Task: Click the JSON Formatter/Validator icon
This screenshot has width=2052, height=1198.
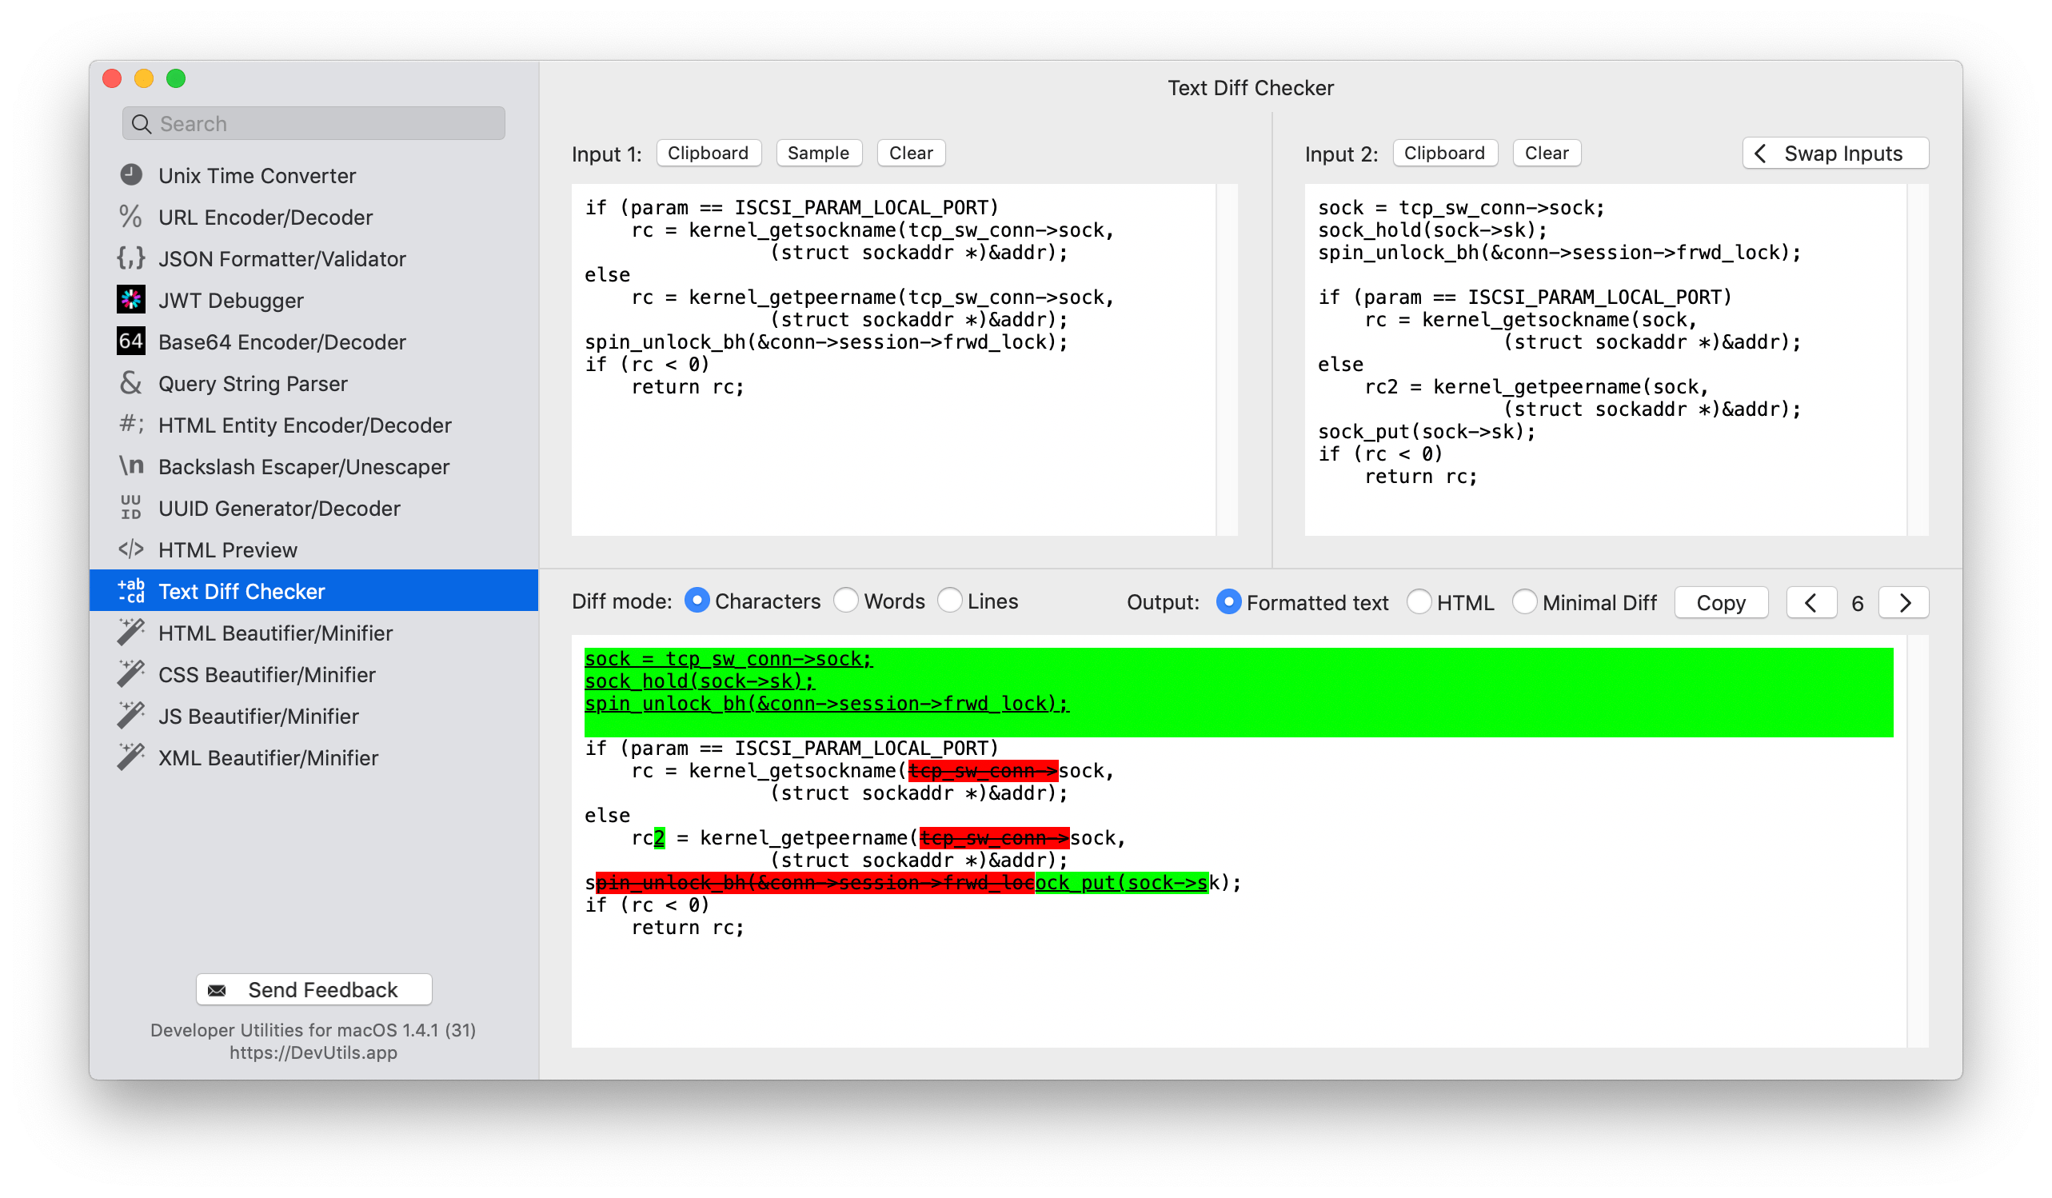Action: click(131, 257)
